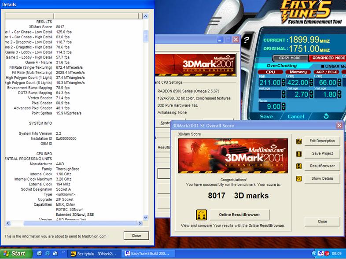Click the red tray icon beside clock
The height and width of the screenshot is (259, 346).
(327, 253)
